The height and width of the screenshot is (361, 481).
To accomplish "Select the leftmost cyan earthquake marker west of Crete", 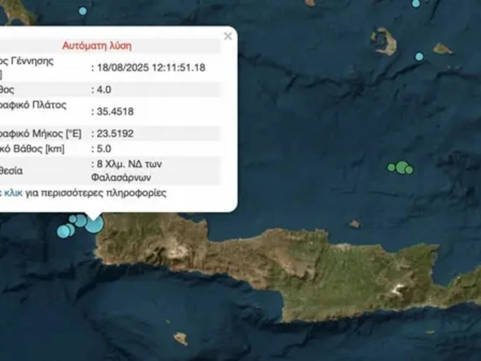I will pos(63,232).
